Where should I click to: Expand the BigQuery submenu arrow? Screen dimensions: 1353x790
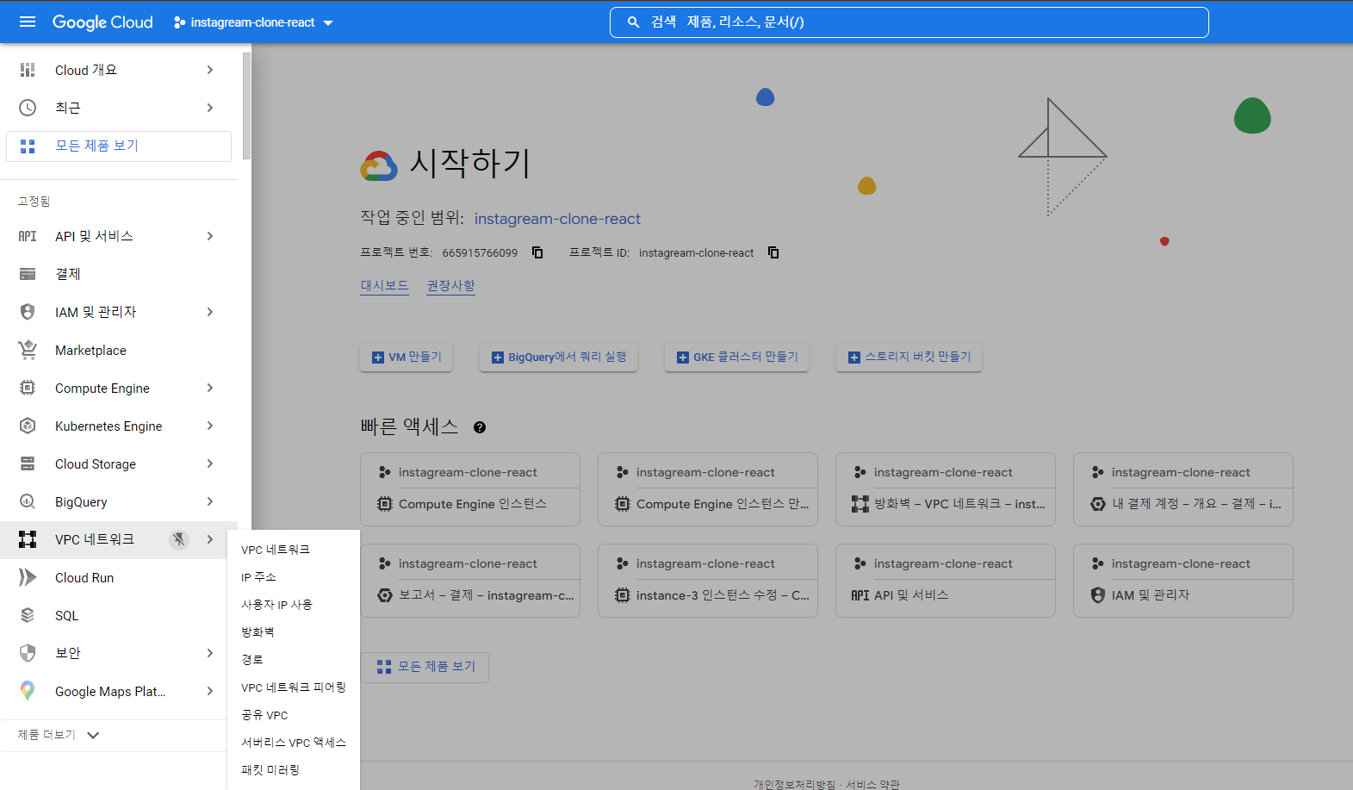(x=210, y=501)
